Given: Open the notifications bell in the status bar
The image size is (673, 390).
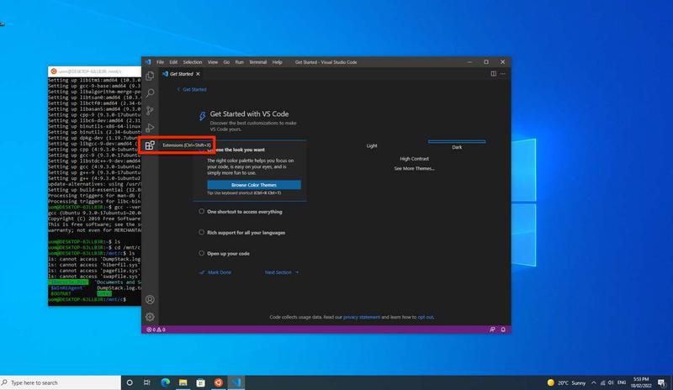Looking at the screenshot, I should (503, 329).
